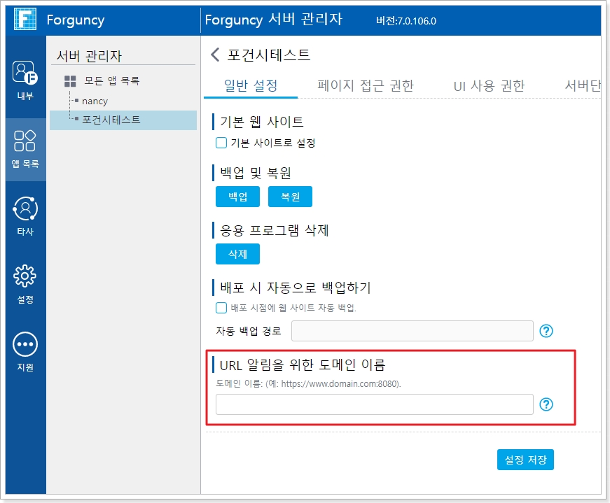Switch to UI 사용 권한 tab
Viewport: 610px width, 503px height.
[x=489, y=86]
